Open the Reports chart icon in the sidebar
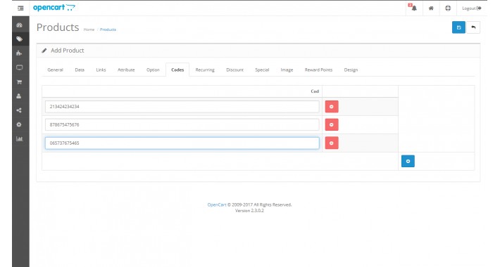The width and height of the screenshot is (500, 267). (20, 138)
